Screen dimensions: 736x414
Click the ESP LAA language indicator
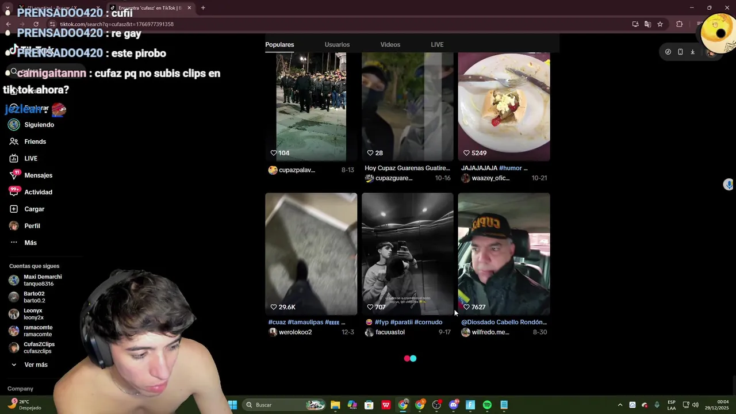[x=672, y=405]
